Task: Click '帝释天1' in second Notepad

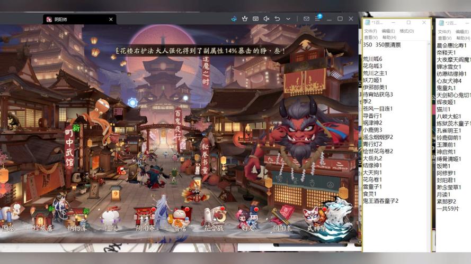Action: point(446,52)
